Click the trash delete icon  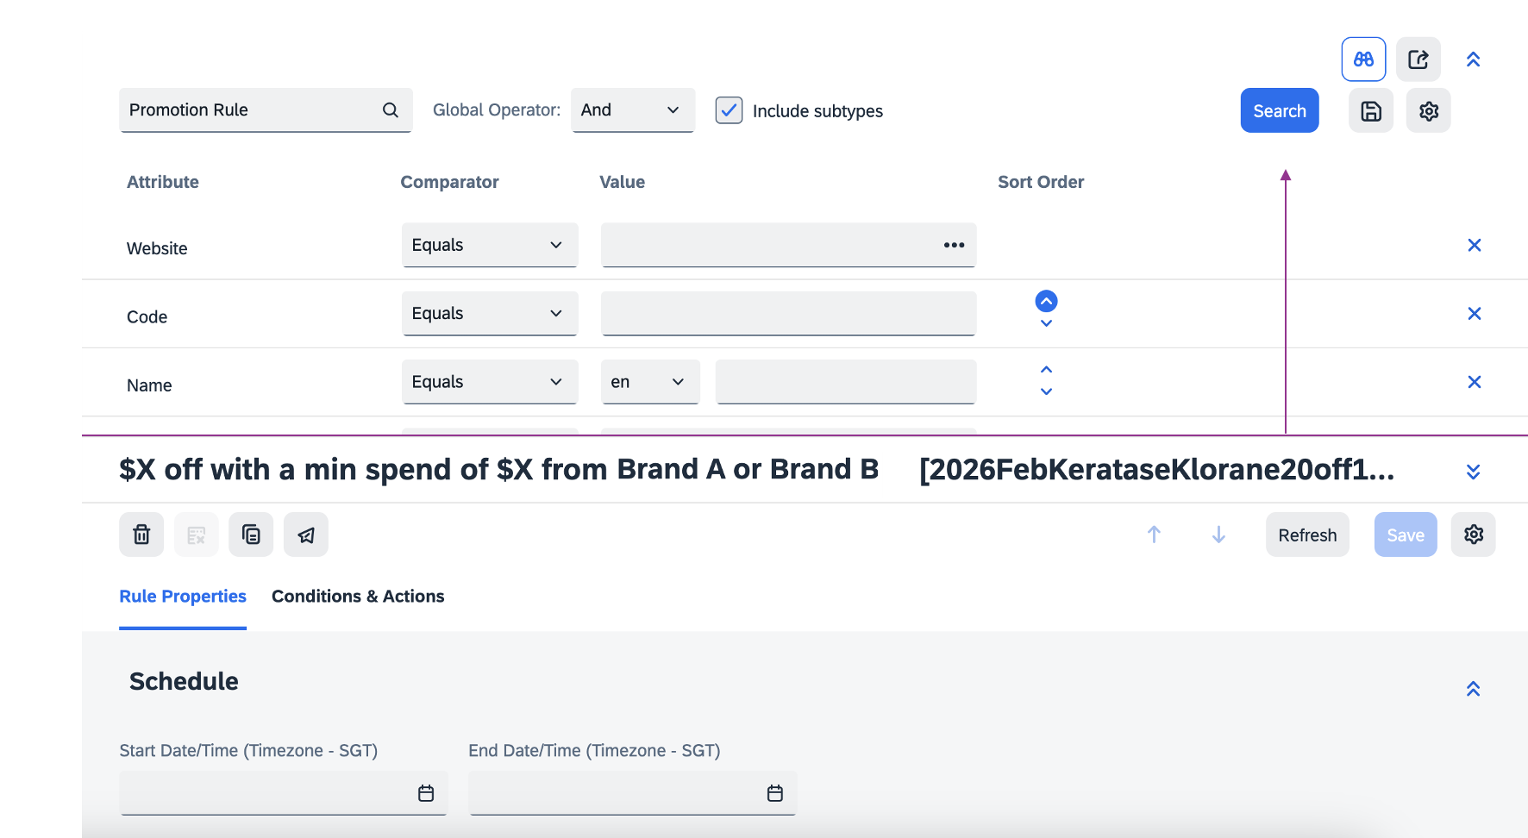click(x=141, y=535)
